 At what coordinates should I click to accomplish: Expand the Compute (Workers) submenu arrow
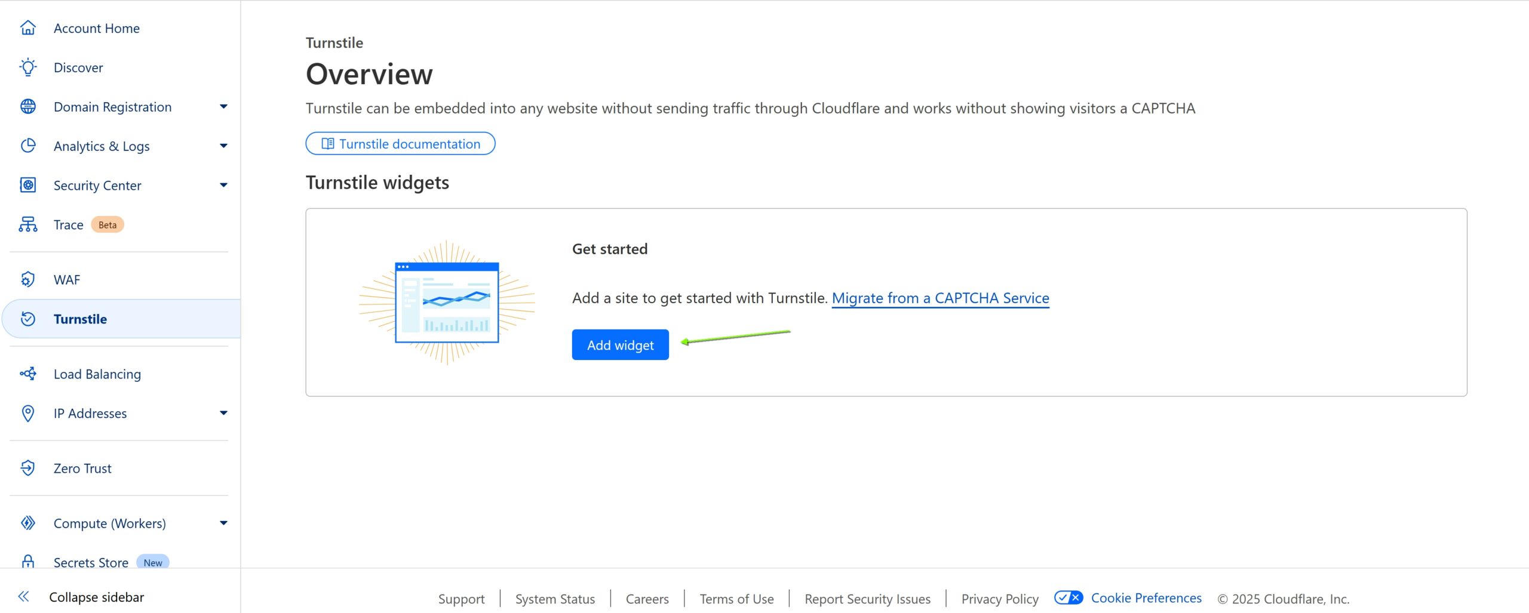(x=224, y=523)
